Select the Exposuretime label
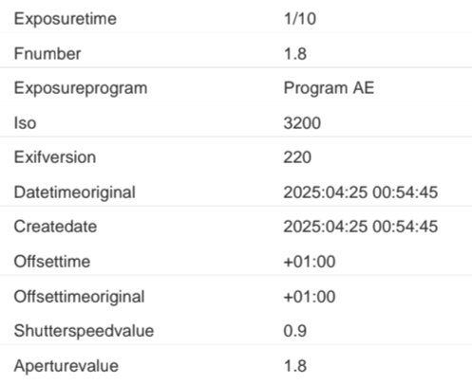 (66, 19)
